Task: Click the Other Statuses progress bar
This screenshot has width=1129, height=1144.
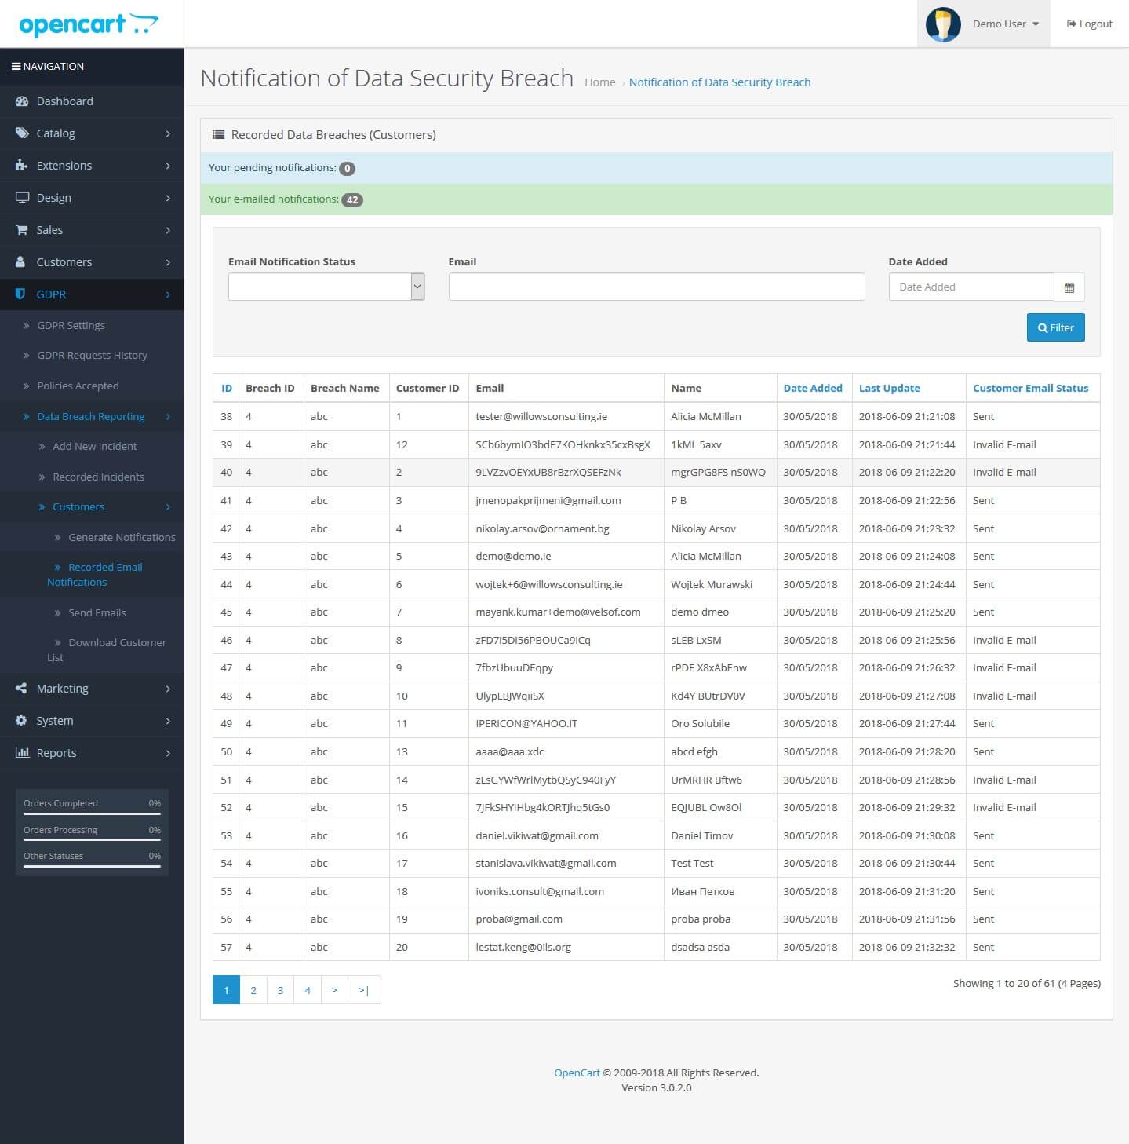Action: [x=92, y=866]
